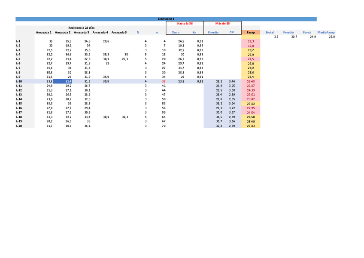Click the L-20 row label

[18, 126]
